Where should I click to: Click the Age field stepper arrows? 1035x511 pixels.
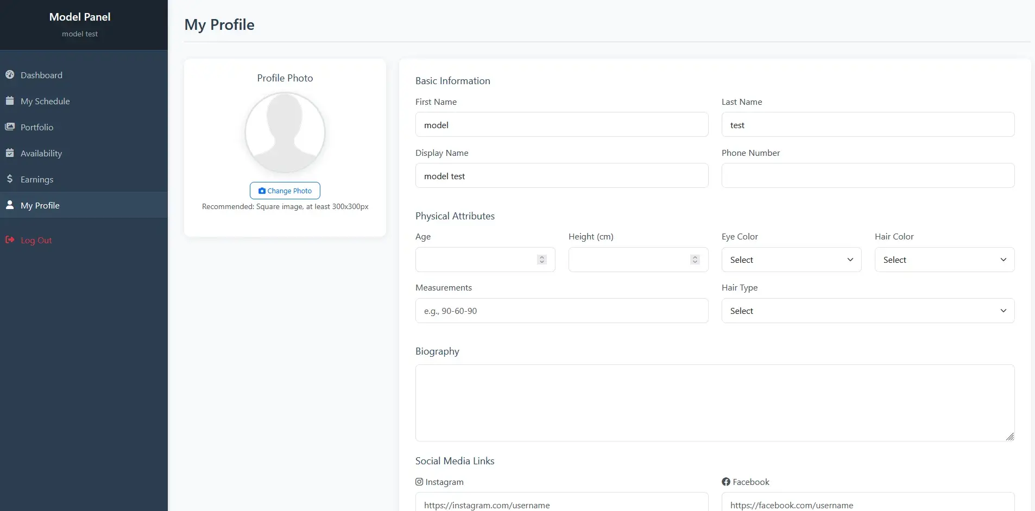[541, 260]
